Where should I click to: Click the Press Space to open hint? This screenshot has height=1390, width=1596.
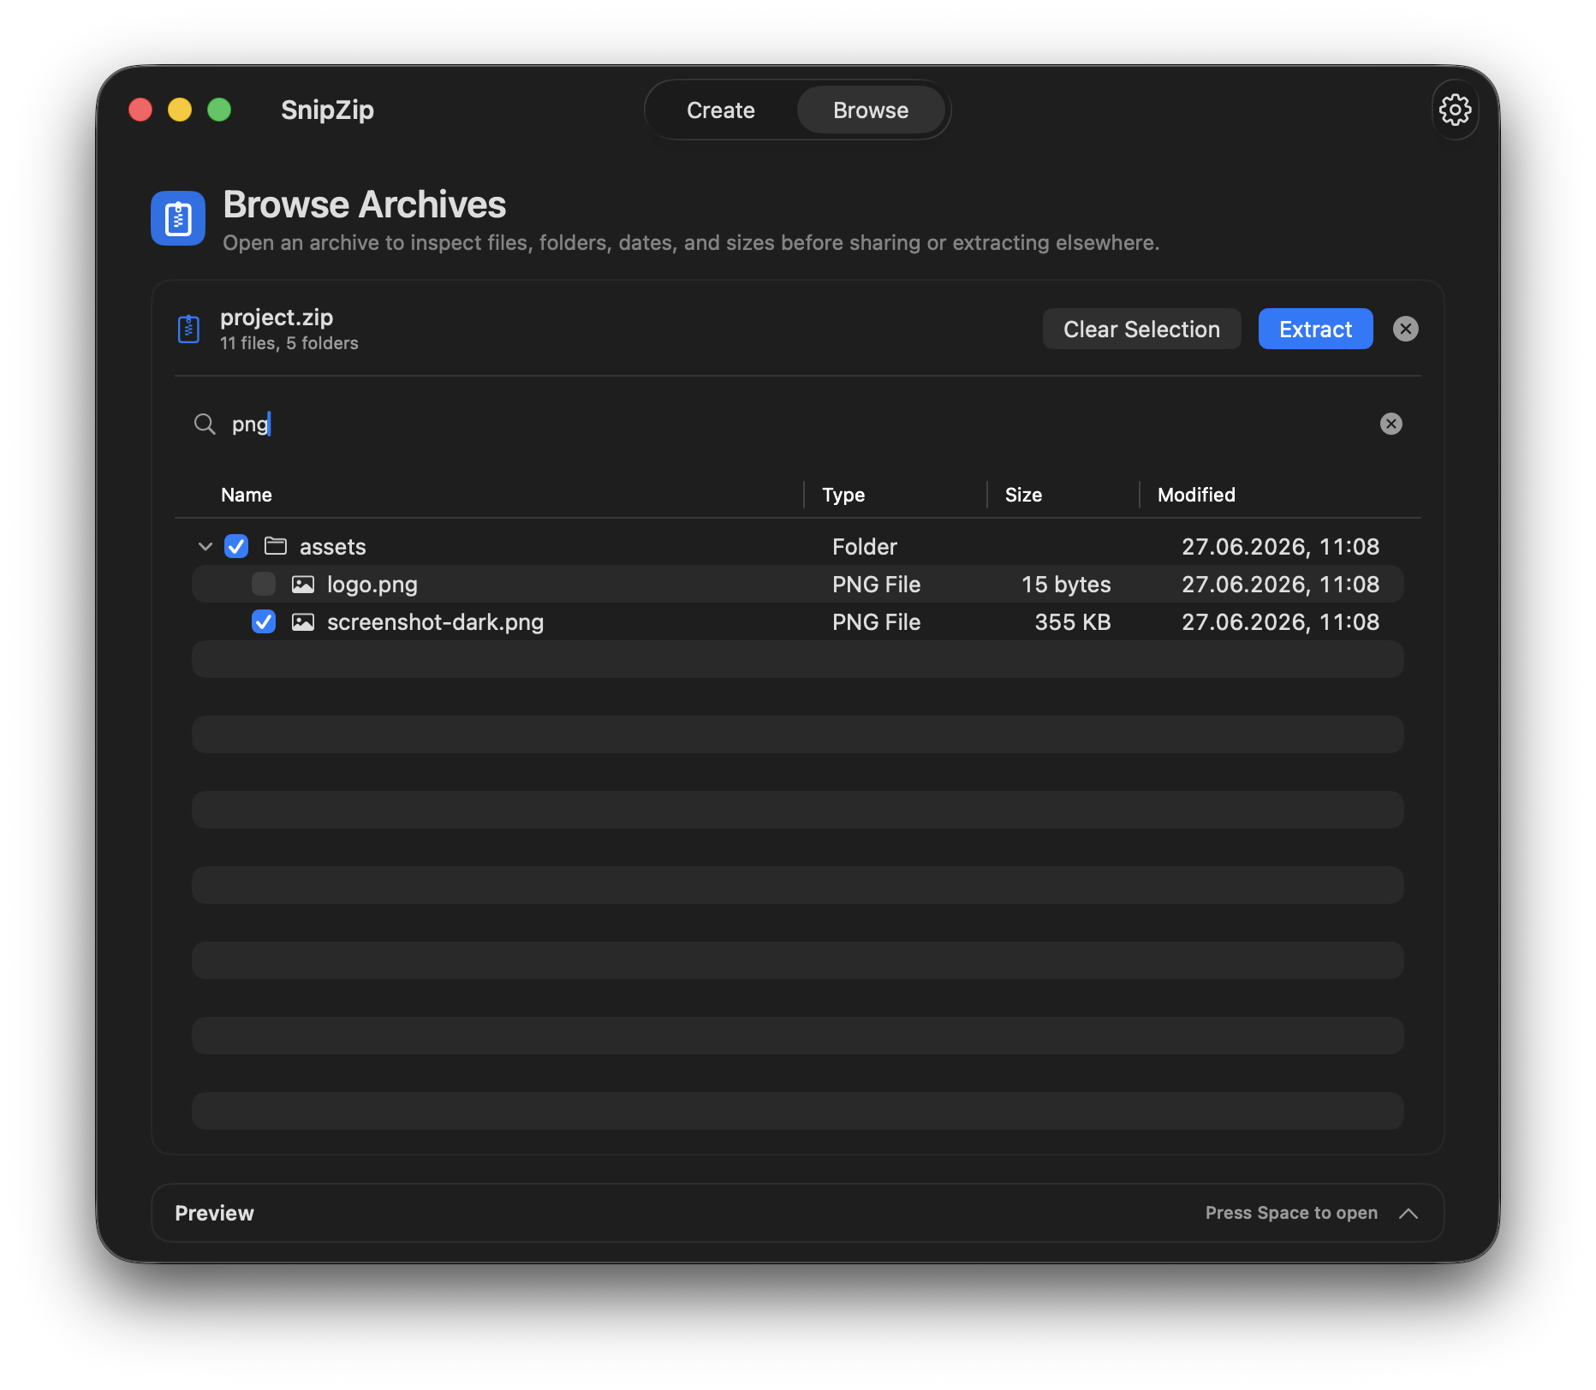(x=1291, y=1214)
